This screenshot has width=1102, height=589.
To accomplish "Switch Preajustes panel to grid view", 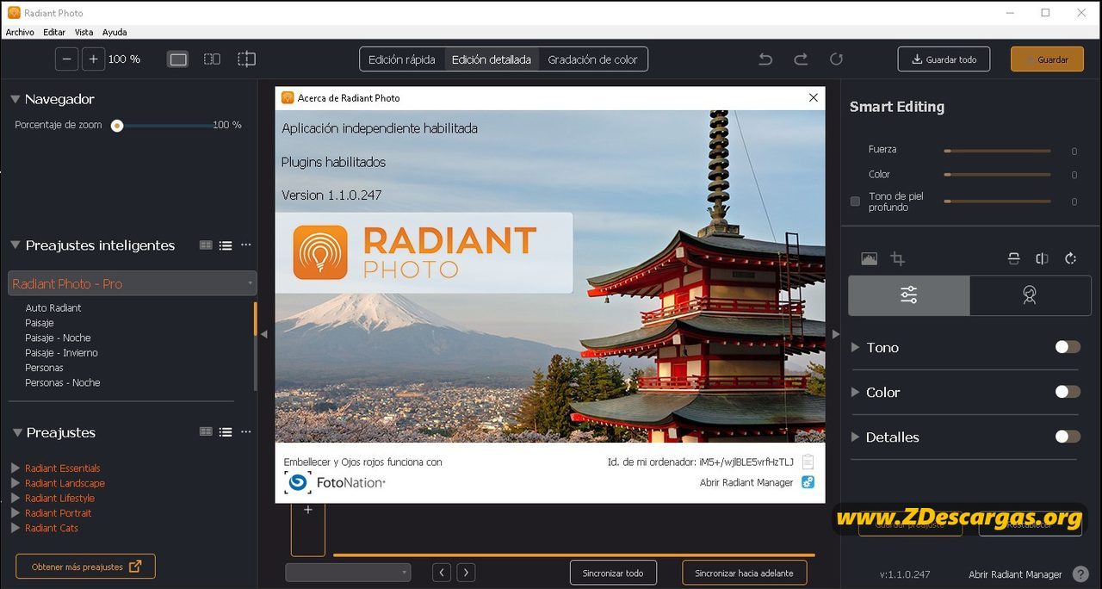I will [x=206, y=432].
